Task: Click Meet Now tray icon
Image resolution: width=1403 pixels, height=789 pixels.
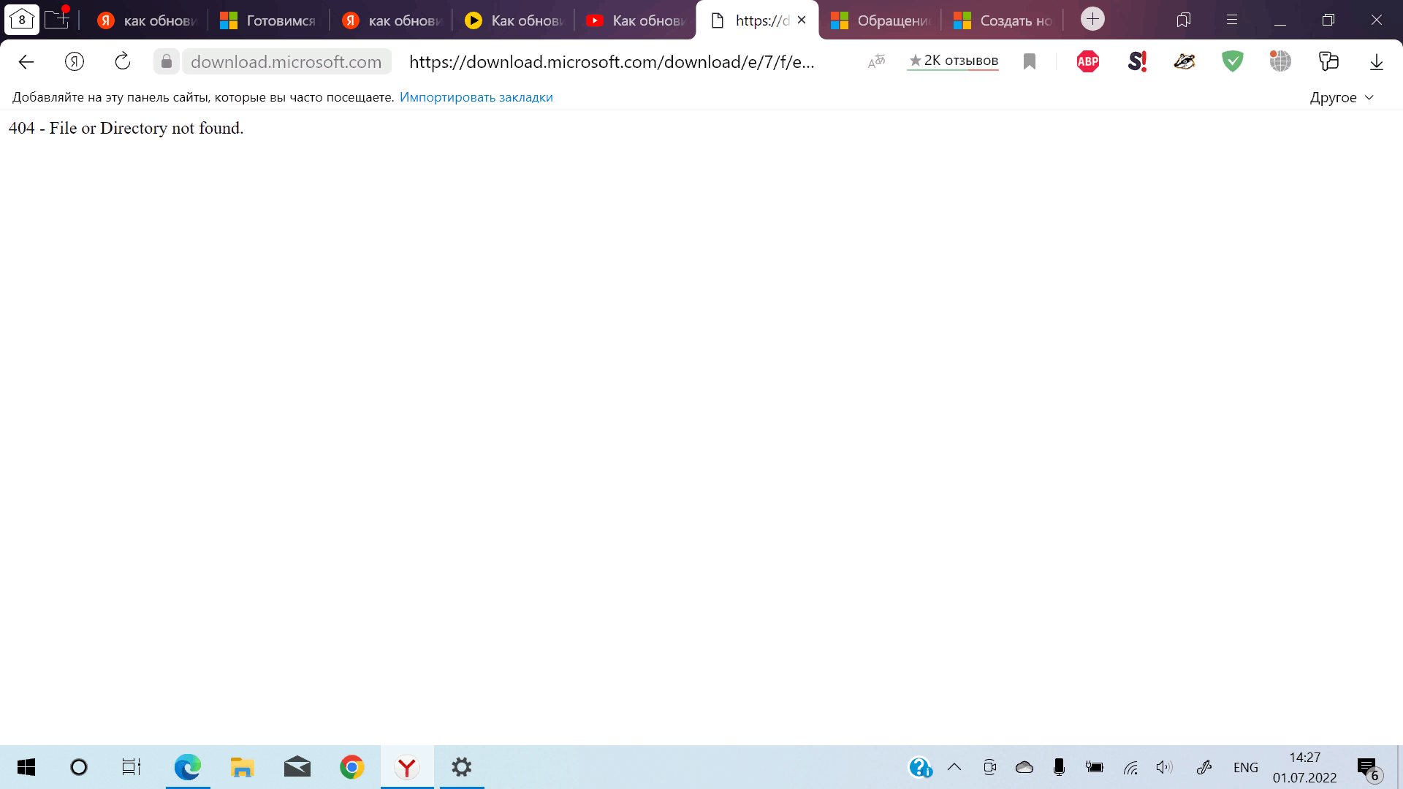Action: coord(989,767)
